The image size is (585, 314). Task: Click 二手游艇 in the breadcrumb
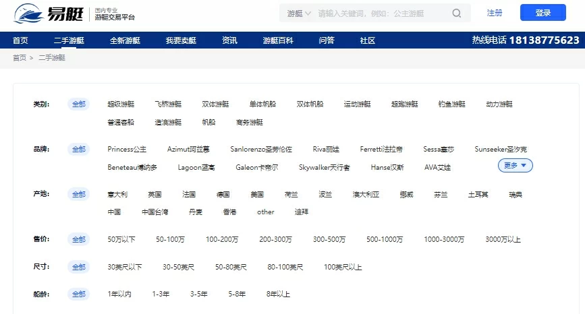52,58
